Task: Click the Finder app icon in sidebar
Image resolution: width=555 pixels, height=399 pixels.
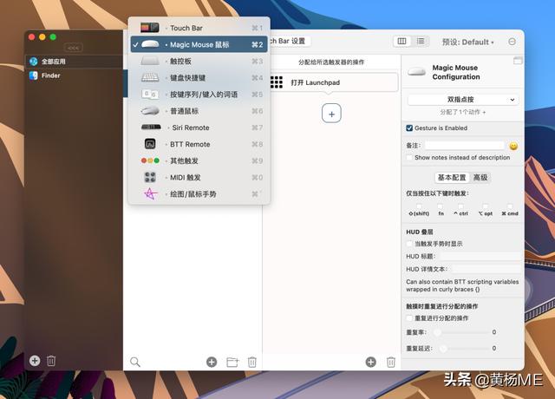Action: pyautogui.click(x=34, y=75)
